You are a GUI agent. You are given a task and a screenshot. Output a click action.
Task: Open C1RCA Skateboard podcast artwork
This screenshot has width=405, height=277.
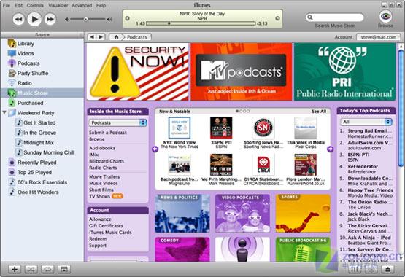[x=263, y=165]
